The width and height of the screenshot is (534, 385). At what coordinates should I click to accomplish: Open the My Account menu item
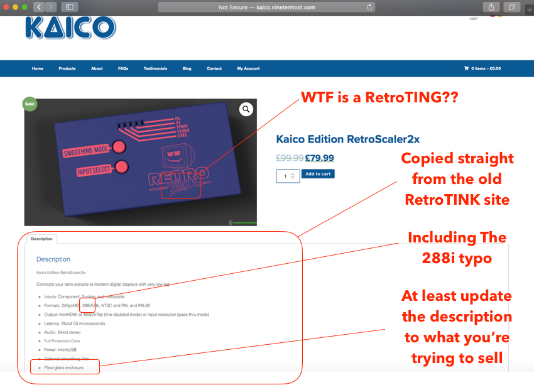tap(248, 68)
